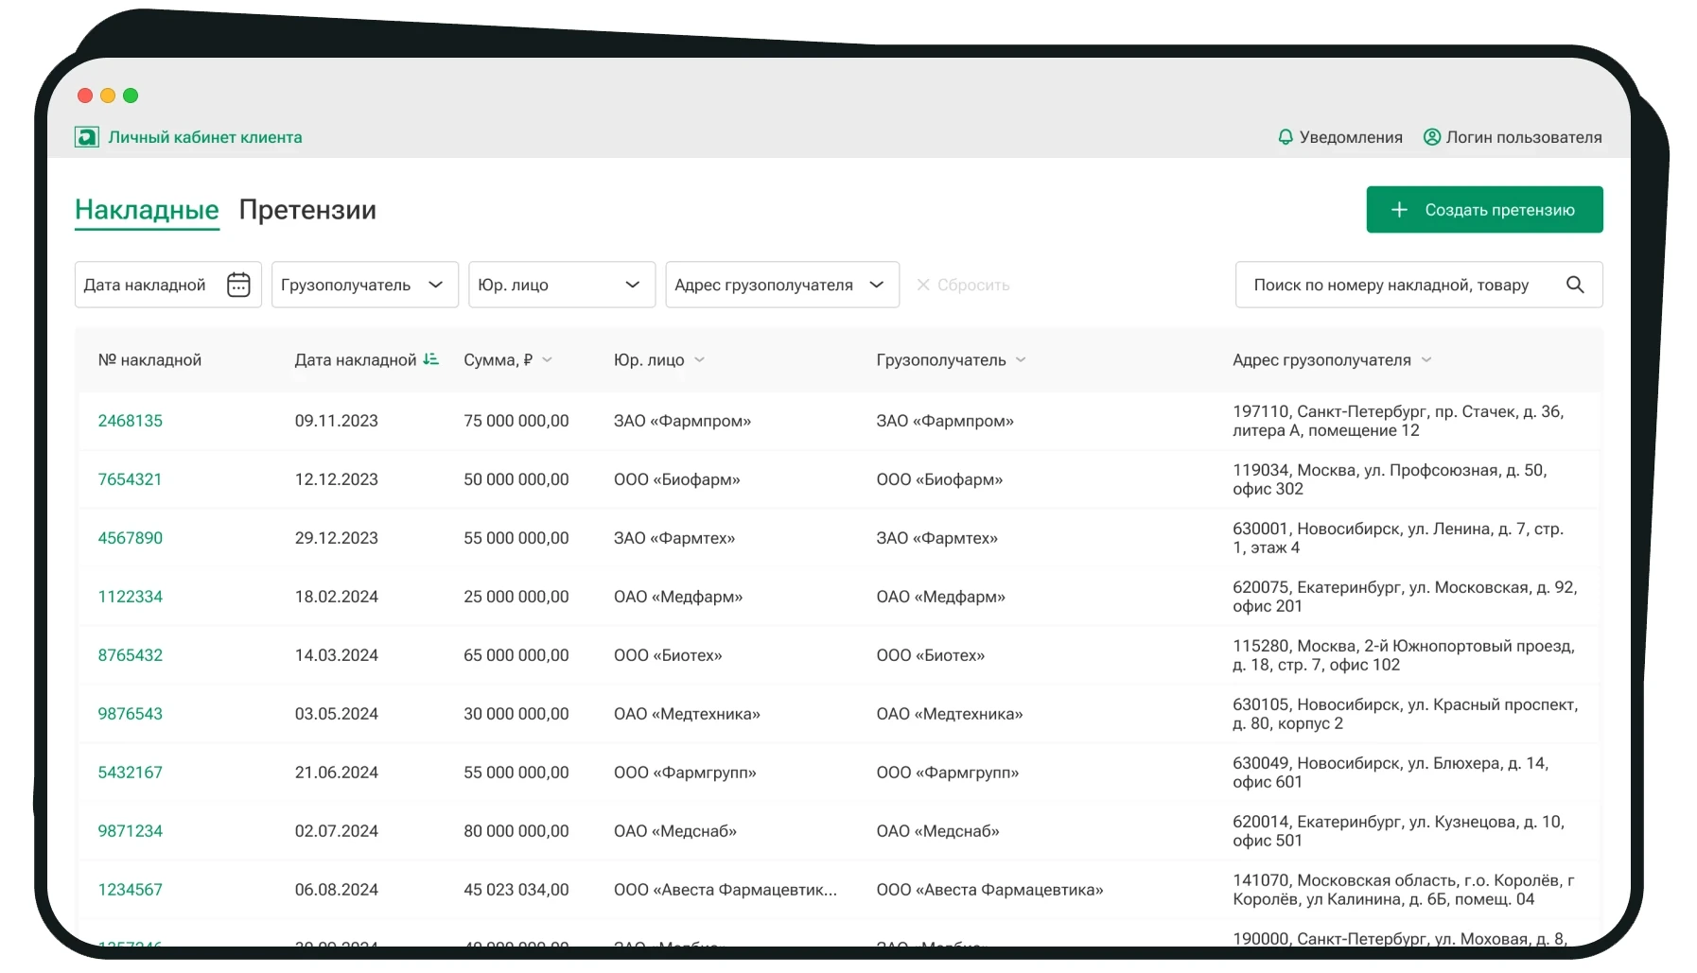Image resolution: width=1697 pixels, height=973 pixels.
Task: Open the Адрес грузополучателя filter dropdown
Action: [782, 285]
